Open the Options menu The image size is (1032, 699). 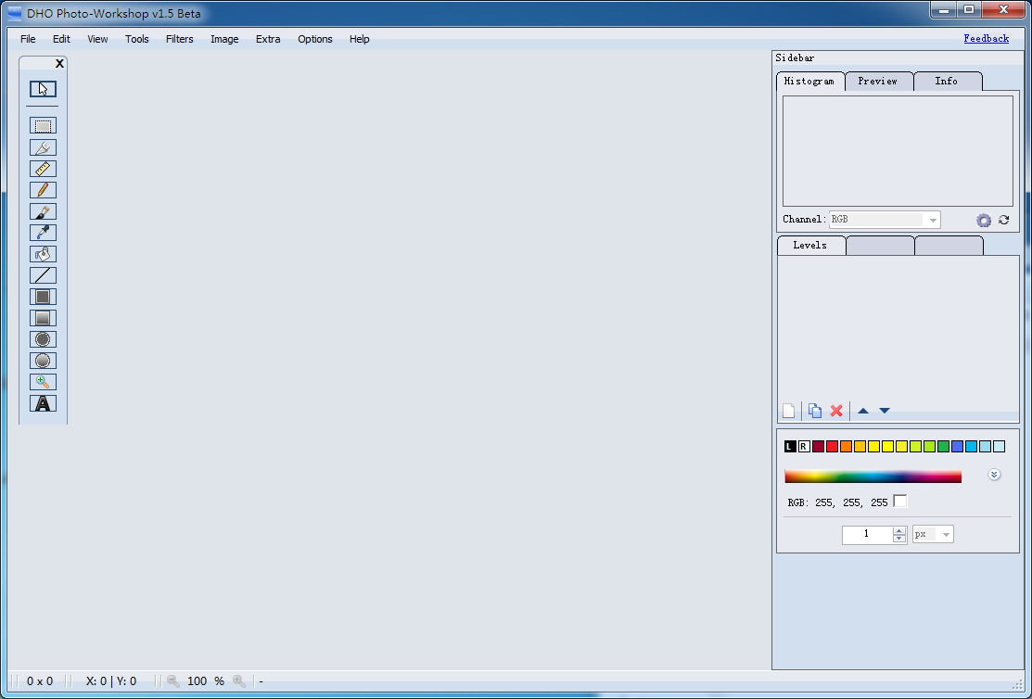[x=314, y=39]
